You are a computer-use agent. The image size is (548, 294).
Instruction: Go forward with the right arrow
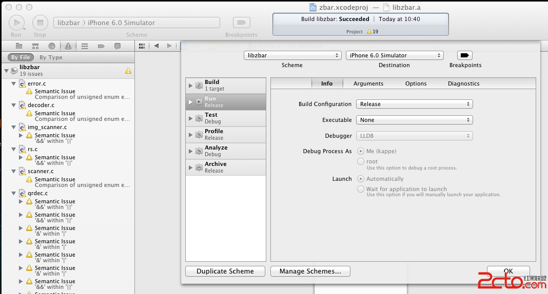coord(169,46)
